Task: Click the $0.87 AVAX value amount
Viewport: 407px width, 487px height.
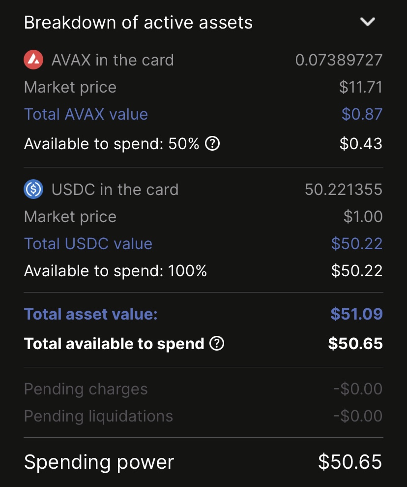Action: point(362,114)
